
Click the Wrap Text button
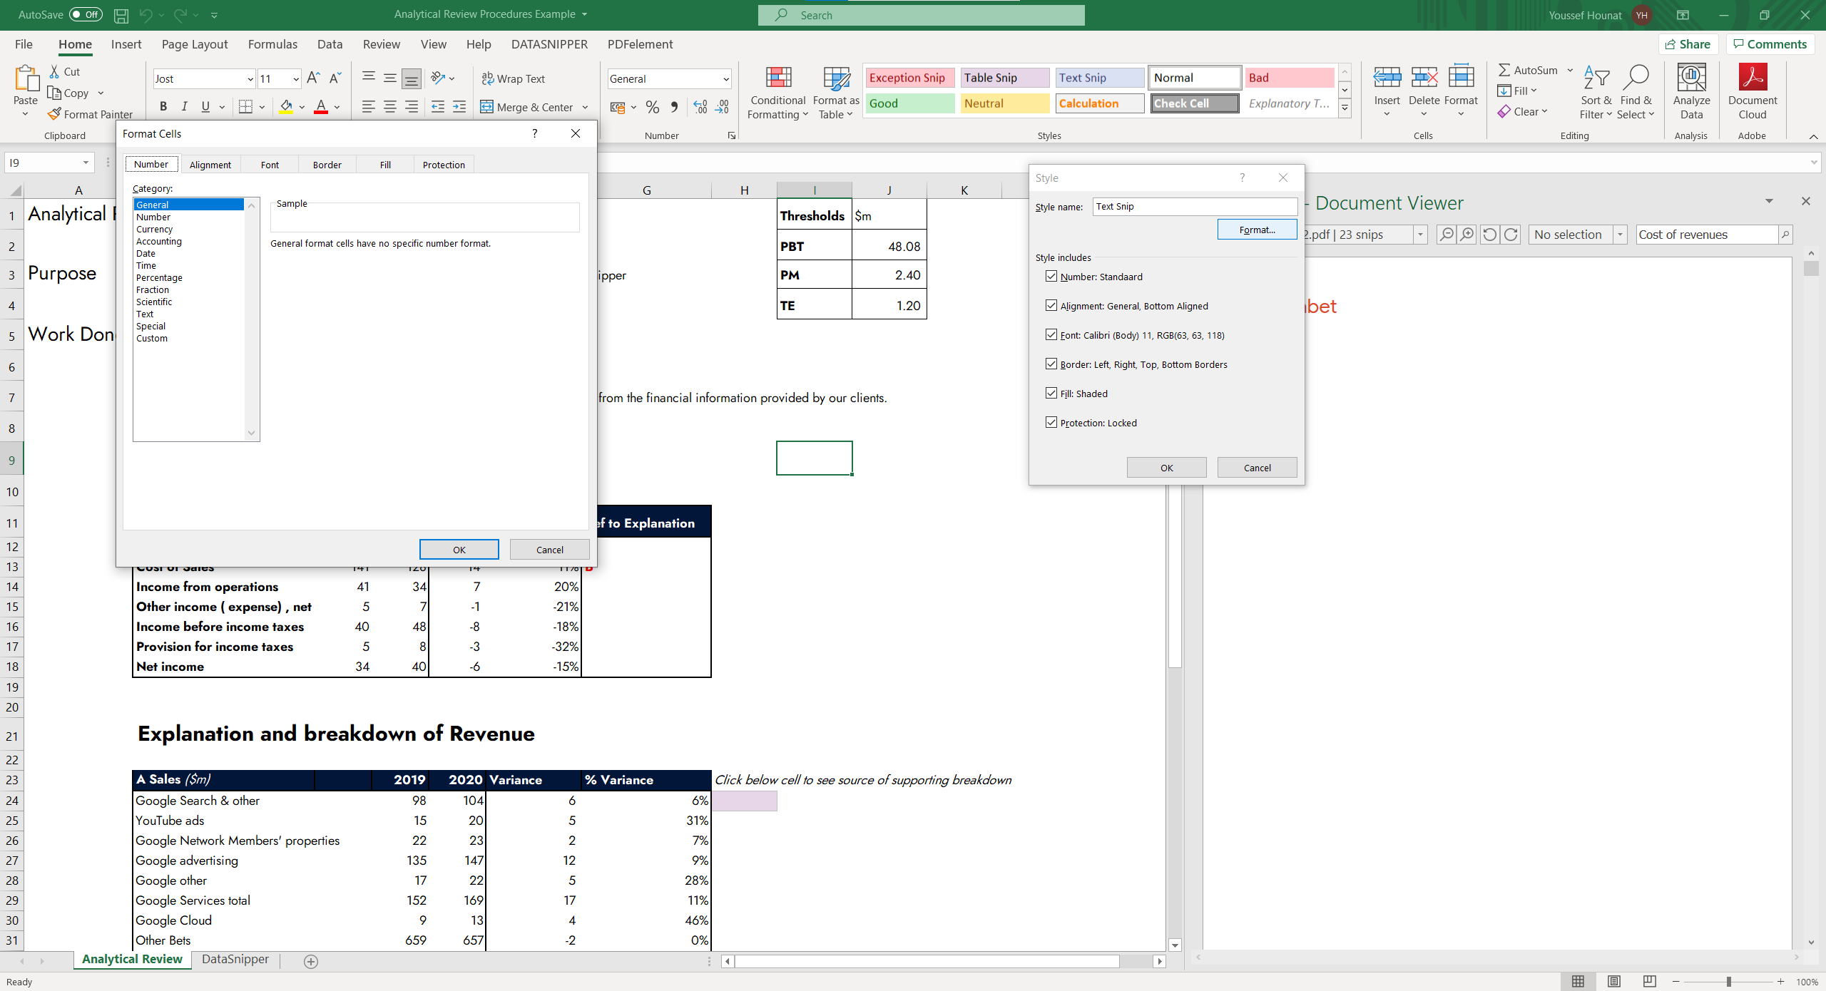514,78
